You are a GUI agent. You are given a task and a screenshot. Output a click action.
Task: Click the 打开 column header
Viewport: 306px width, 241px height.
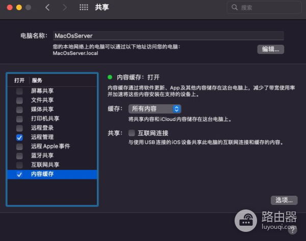click(19, 80)
